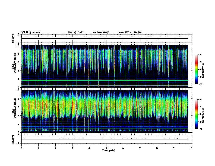Viewport: 215px width, 166px height.
Task: Click the ch.1 color bar log(PSD) title
Action: click(203, 71)
